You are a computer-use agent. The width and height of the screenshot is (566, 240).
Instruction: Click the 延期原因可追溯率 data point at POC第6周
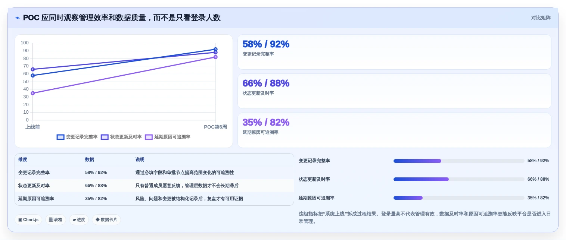tap(215, 57)
